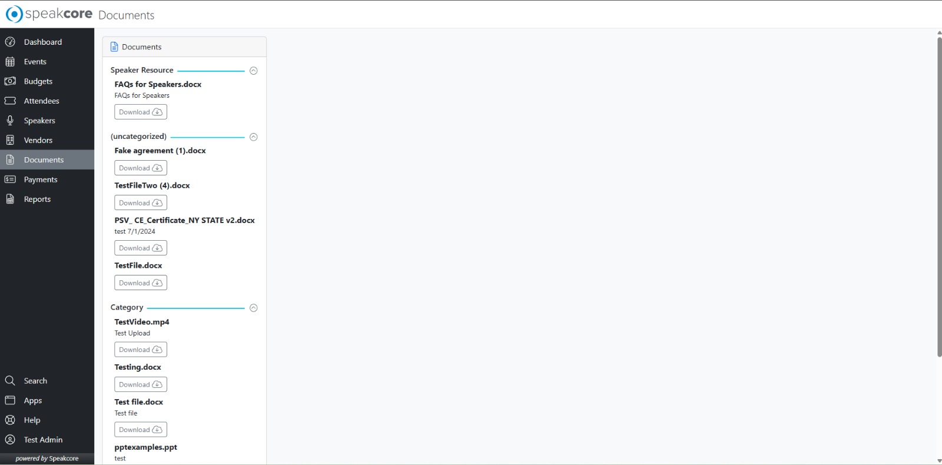
Task: Select the Attendees ticket icon
Action: [10, 101]
